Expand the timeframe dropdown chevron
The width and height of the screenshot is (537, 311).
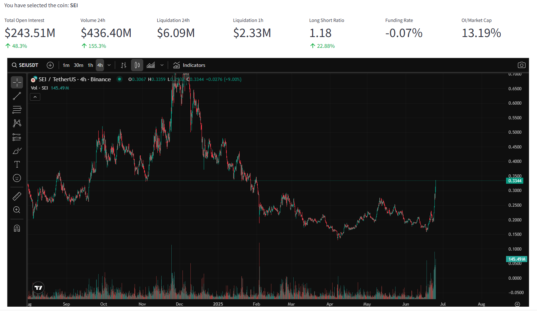click(109, 65)
